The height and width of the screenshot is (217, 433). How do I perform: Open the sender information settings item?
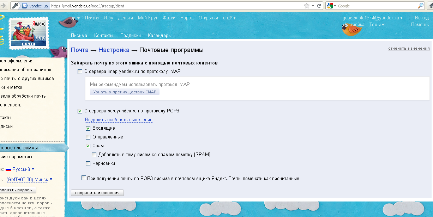click(x=26, y=70)
